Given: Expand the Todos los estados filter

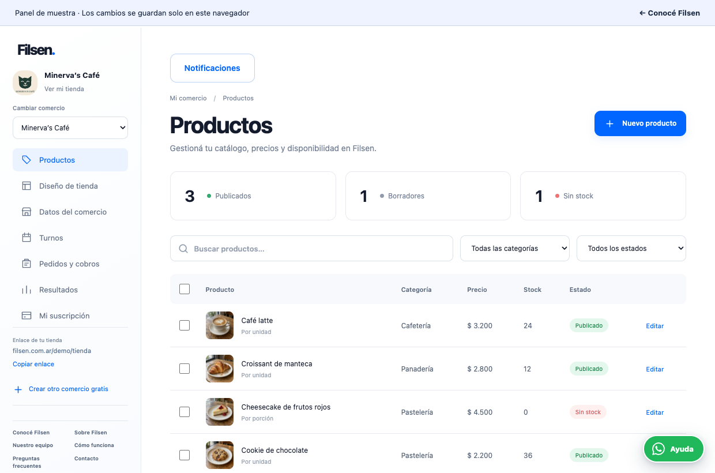Looking at the screenshot, I should point(631,248).
